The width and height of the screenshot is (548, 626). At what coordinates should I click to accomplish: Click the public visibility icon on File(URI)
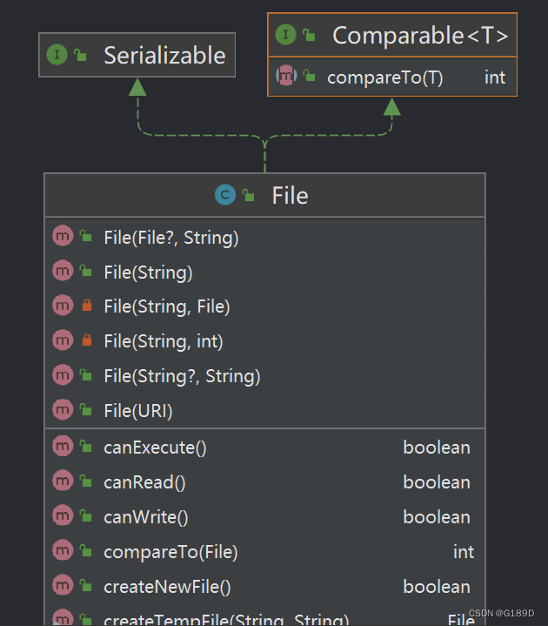pyautogui.click(x=86, y=409)
